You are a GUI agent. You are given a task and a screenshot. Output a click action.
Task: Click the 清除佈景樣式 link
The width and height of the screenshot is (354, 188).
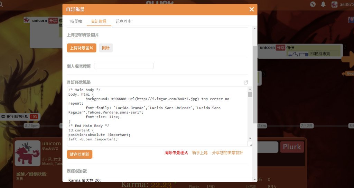click(x=176, y=153)
